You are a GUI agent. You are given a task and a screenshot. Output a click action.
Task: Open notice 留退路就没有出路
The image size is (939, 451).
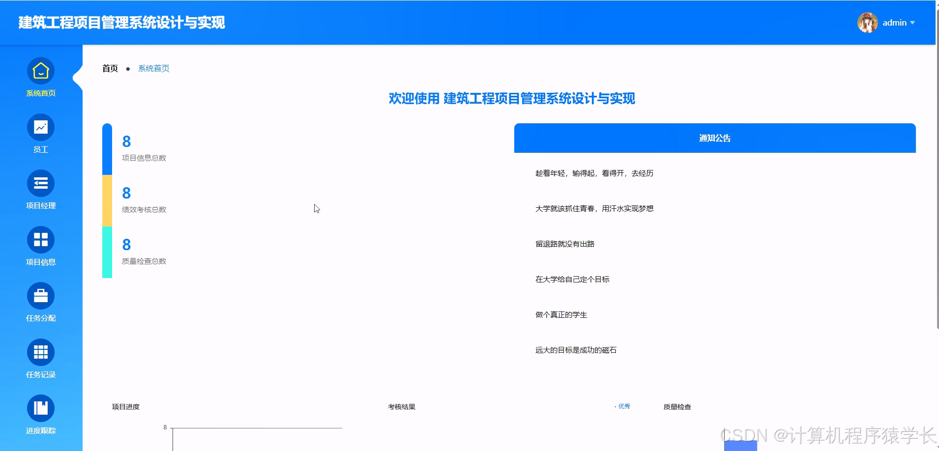point(565,244)
